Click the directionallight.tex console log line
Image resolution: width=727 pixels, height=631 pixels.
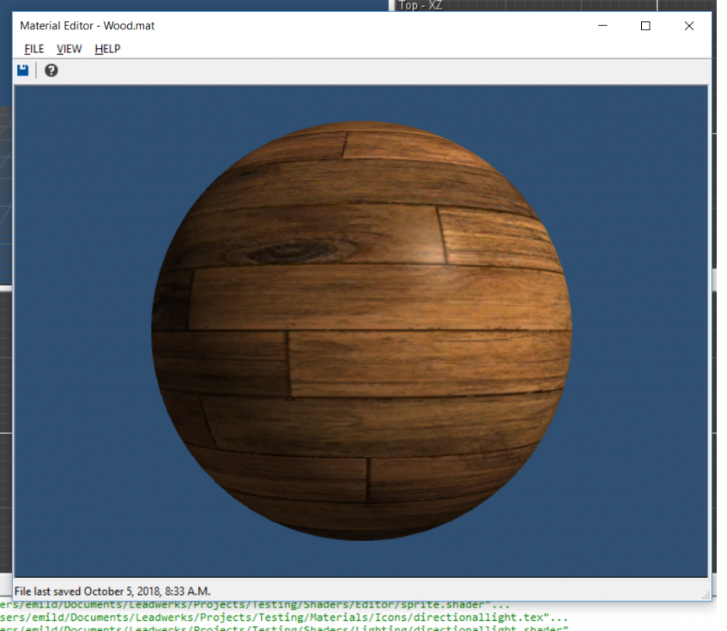click(x=278, y=618)
